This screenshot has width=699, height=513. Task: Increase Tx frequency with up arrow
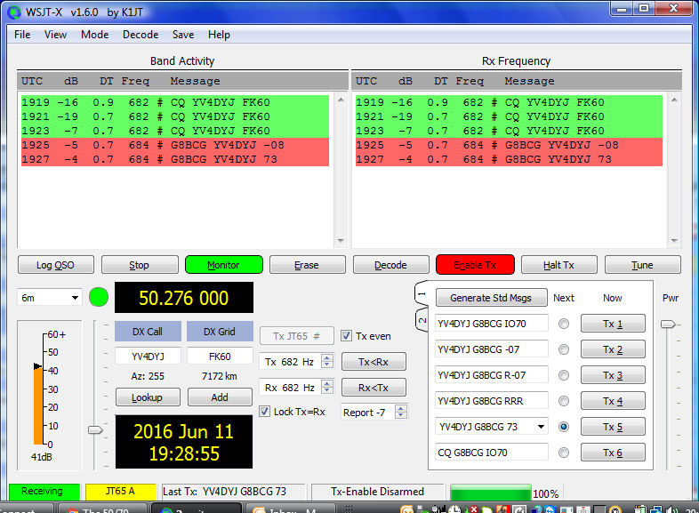pos(327,357)
